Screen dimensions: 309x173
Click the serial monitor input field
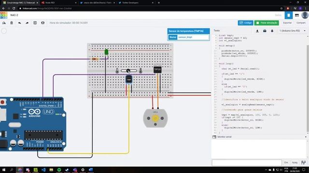(247, 162)
